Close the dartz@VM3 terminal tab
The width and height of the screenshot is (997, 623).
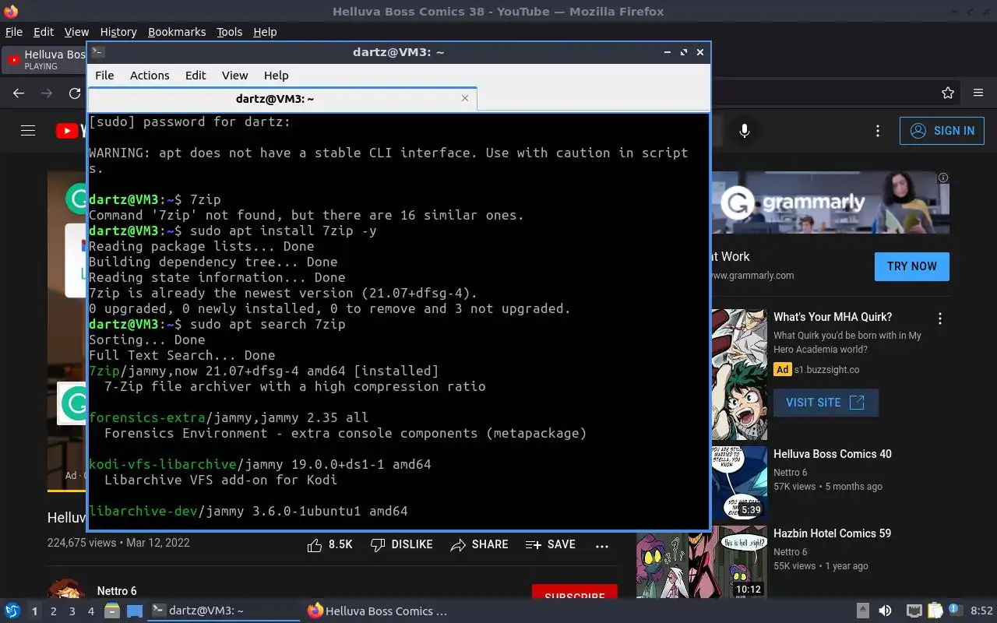pos(465,98)
